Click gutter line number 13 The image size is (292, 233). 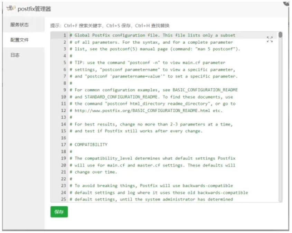(64, 117)
